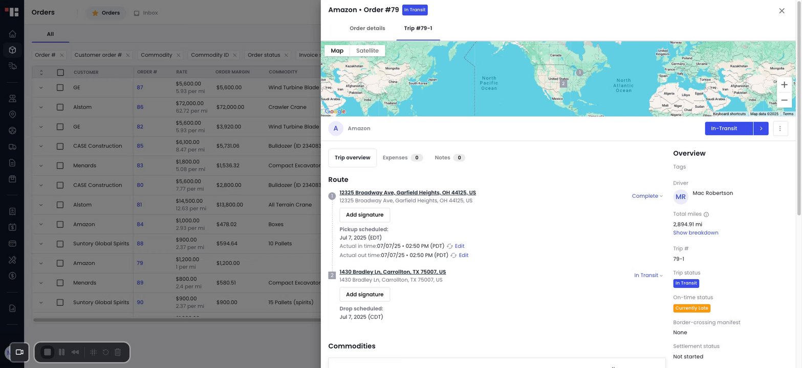Zoom out on the map
Viewport: 802px width, 368px height.
point(784,100)
